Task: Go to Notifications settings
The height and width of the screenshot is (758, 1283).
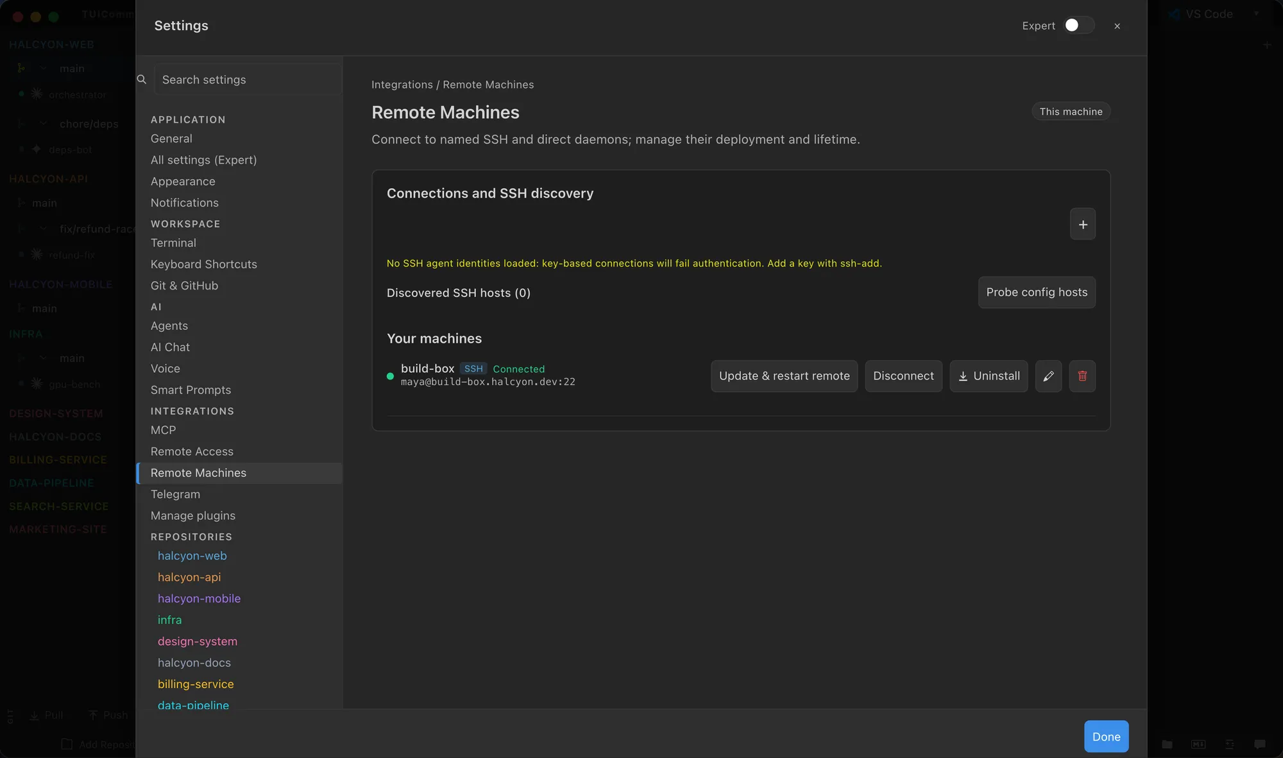Action: [x=239, y=203]
